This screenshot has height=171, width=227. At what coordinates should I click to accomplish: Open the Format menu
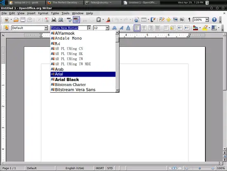pyautogui.click(x=43, y=13)
